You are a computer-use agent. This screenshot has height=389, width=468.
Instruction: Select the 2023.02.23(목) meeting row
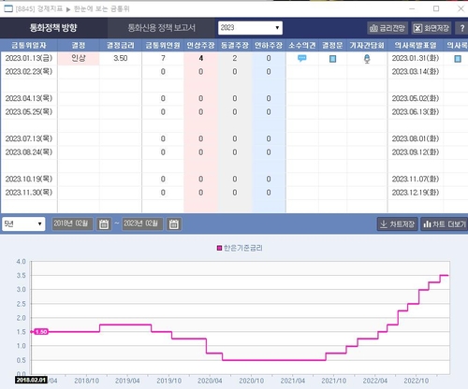coord(234,72)
